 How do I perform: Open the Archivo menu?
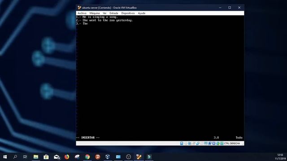[82, 13]
